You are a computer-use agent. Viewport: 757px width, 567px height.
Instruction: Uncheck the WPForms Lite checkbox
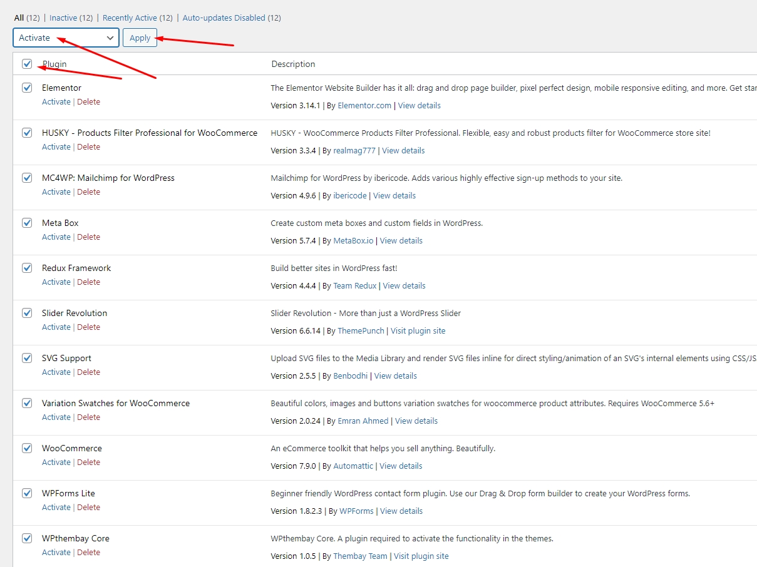pyautogui.click(x=27, y=493)
